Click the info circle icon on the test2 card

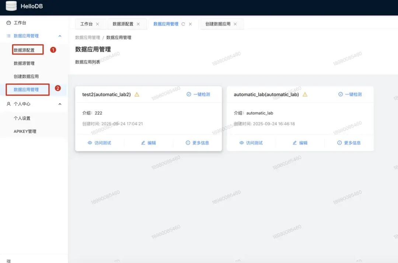point(188,143)
